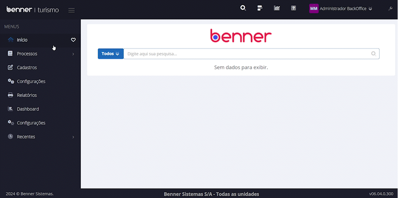Open the Relatórios menu
Viewport: 398px width, 198px height.
tap(41, 95)
